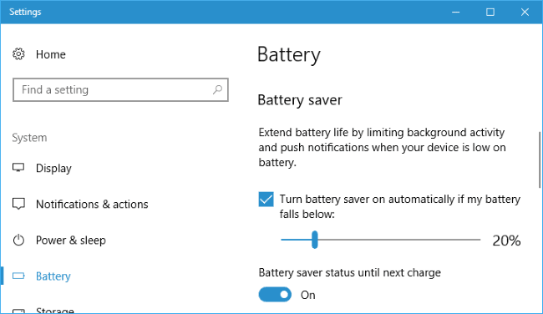
Task: Open Storage settings entry
Action: [x=54, y=310]
